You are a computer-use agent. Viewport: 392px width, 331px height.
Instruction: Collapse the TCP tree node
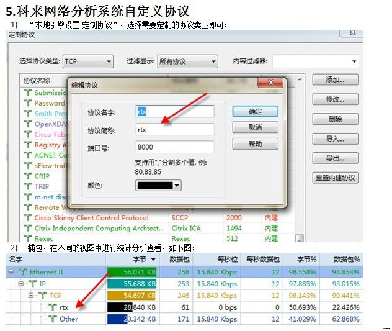click(31, 296)
